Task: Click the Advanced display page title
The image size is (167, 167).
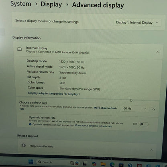Action: coord(98,5)
